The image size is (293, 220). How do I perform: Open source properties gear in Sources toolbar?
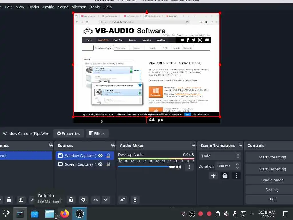83,200
